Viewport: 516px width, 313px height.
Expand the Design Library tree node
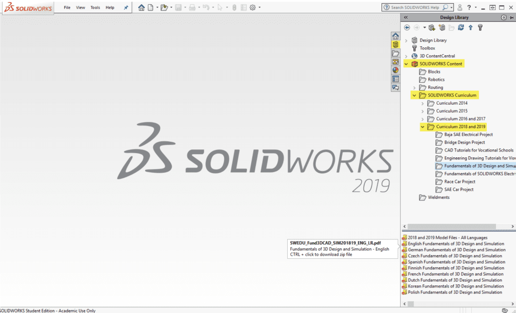(x=406, y=40)
